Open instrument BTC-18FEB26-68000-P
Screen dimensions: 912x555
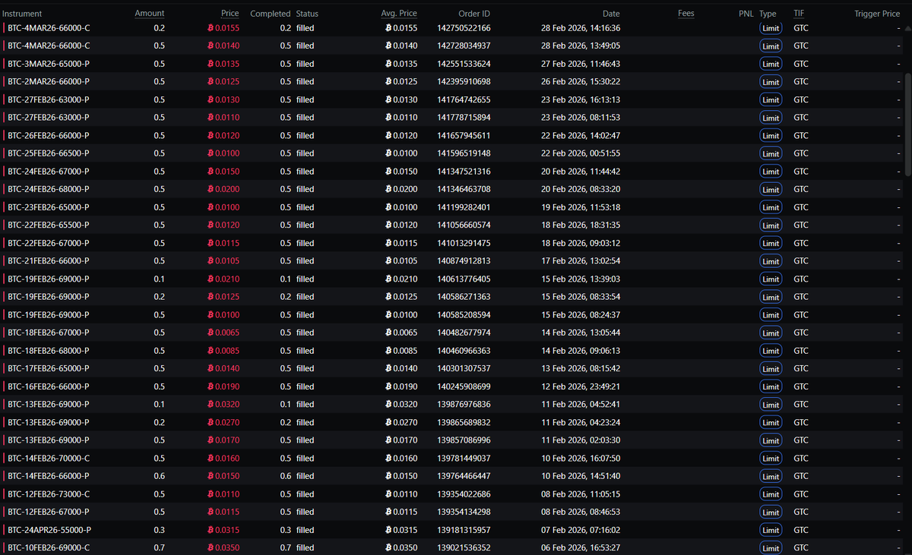48,351
